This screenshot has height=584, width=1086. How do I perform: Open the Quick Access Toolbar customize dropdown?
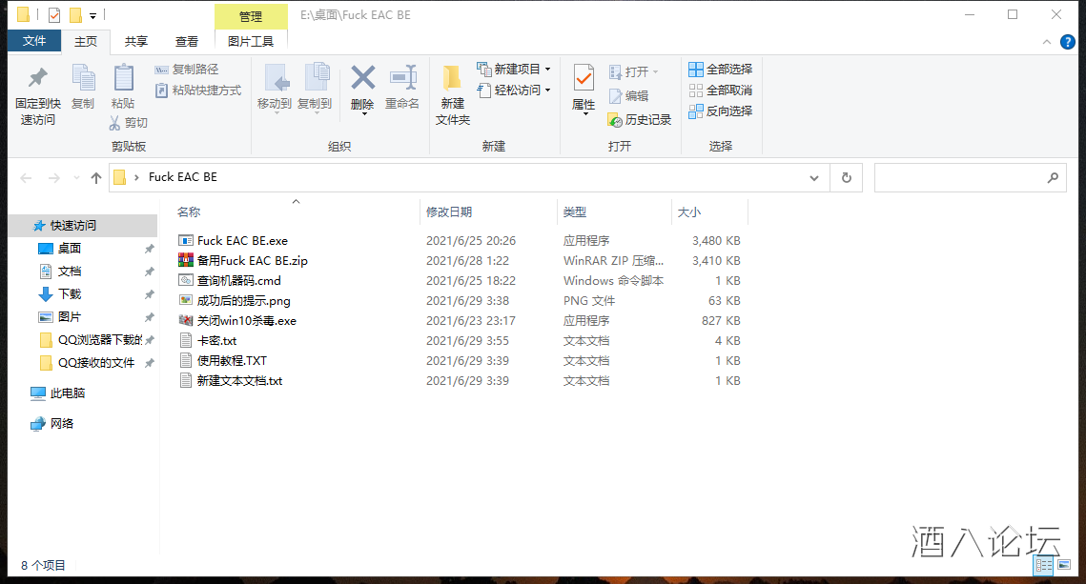click(92, 14)
